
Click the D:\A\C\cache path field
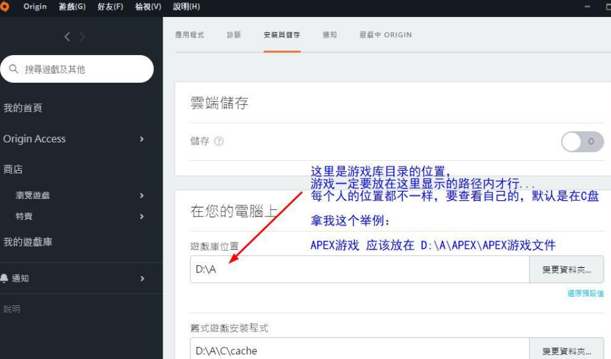[360, 349]
